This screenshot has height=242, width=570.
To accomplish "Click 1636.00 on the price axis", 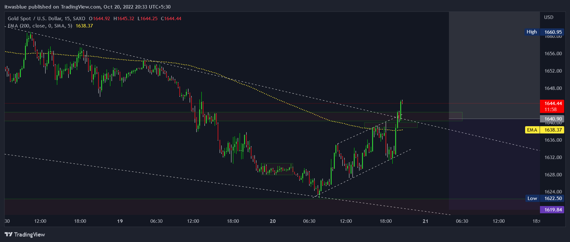I will [x=553, y=140].
